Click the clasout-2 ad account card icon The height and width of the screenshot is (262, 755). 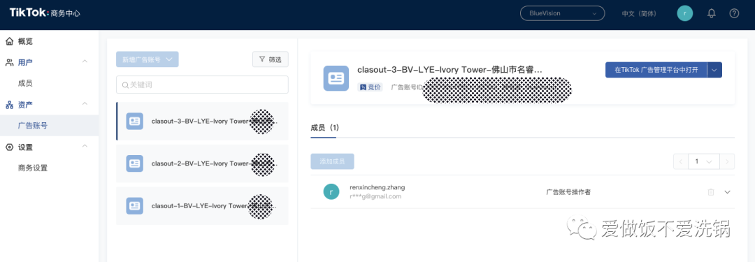click(135, 163)
